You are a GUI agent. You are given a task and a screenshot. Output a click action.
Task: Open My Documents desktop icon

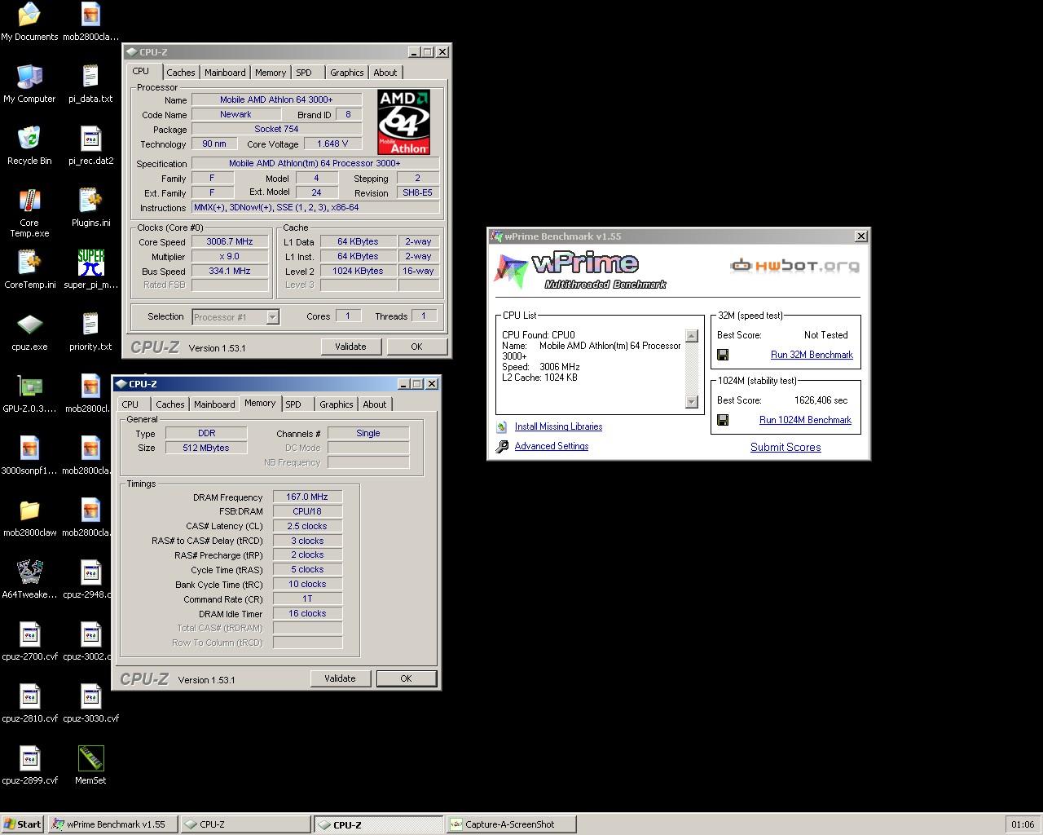click(29, 15)
